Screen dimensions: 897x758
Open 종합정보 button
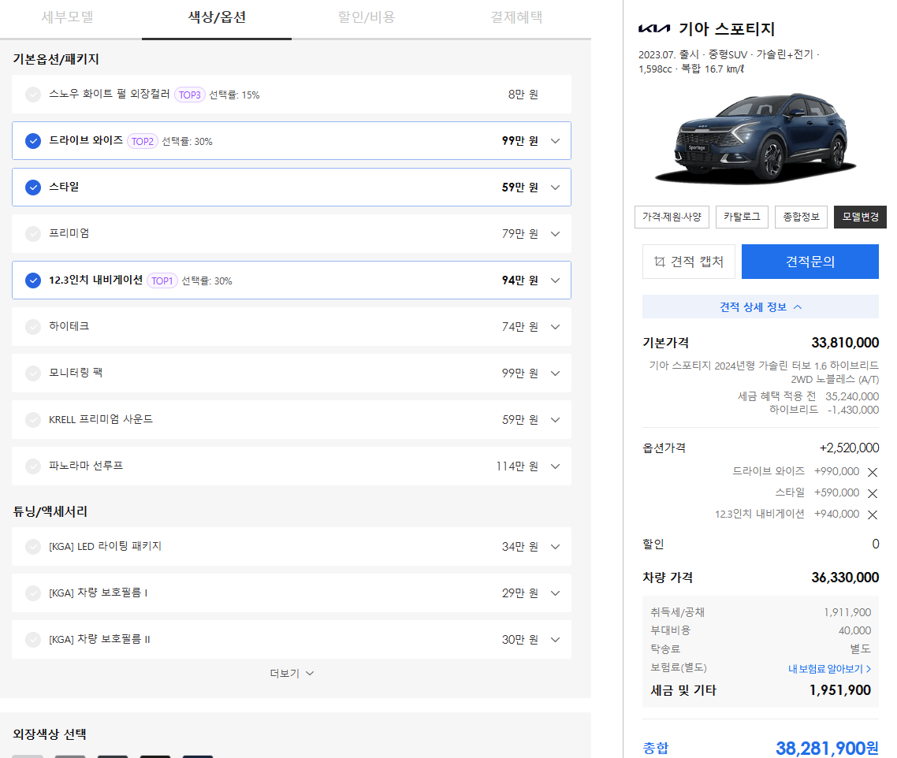pyautogui.click(x=801, y=217)
